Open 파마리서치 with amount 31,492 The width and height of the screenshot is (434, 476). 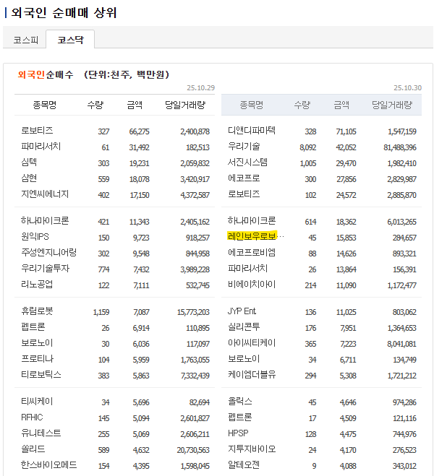[x=41, y=147]
